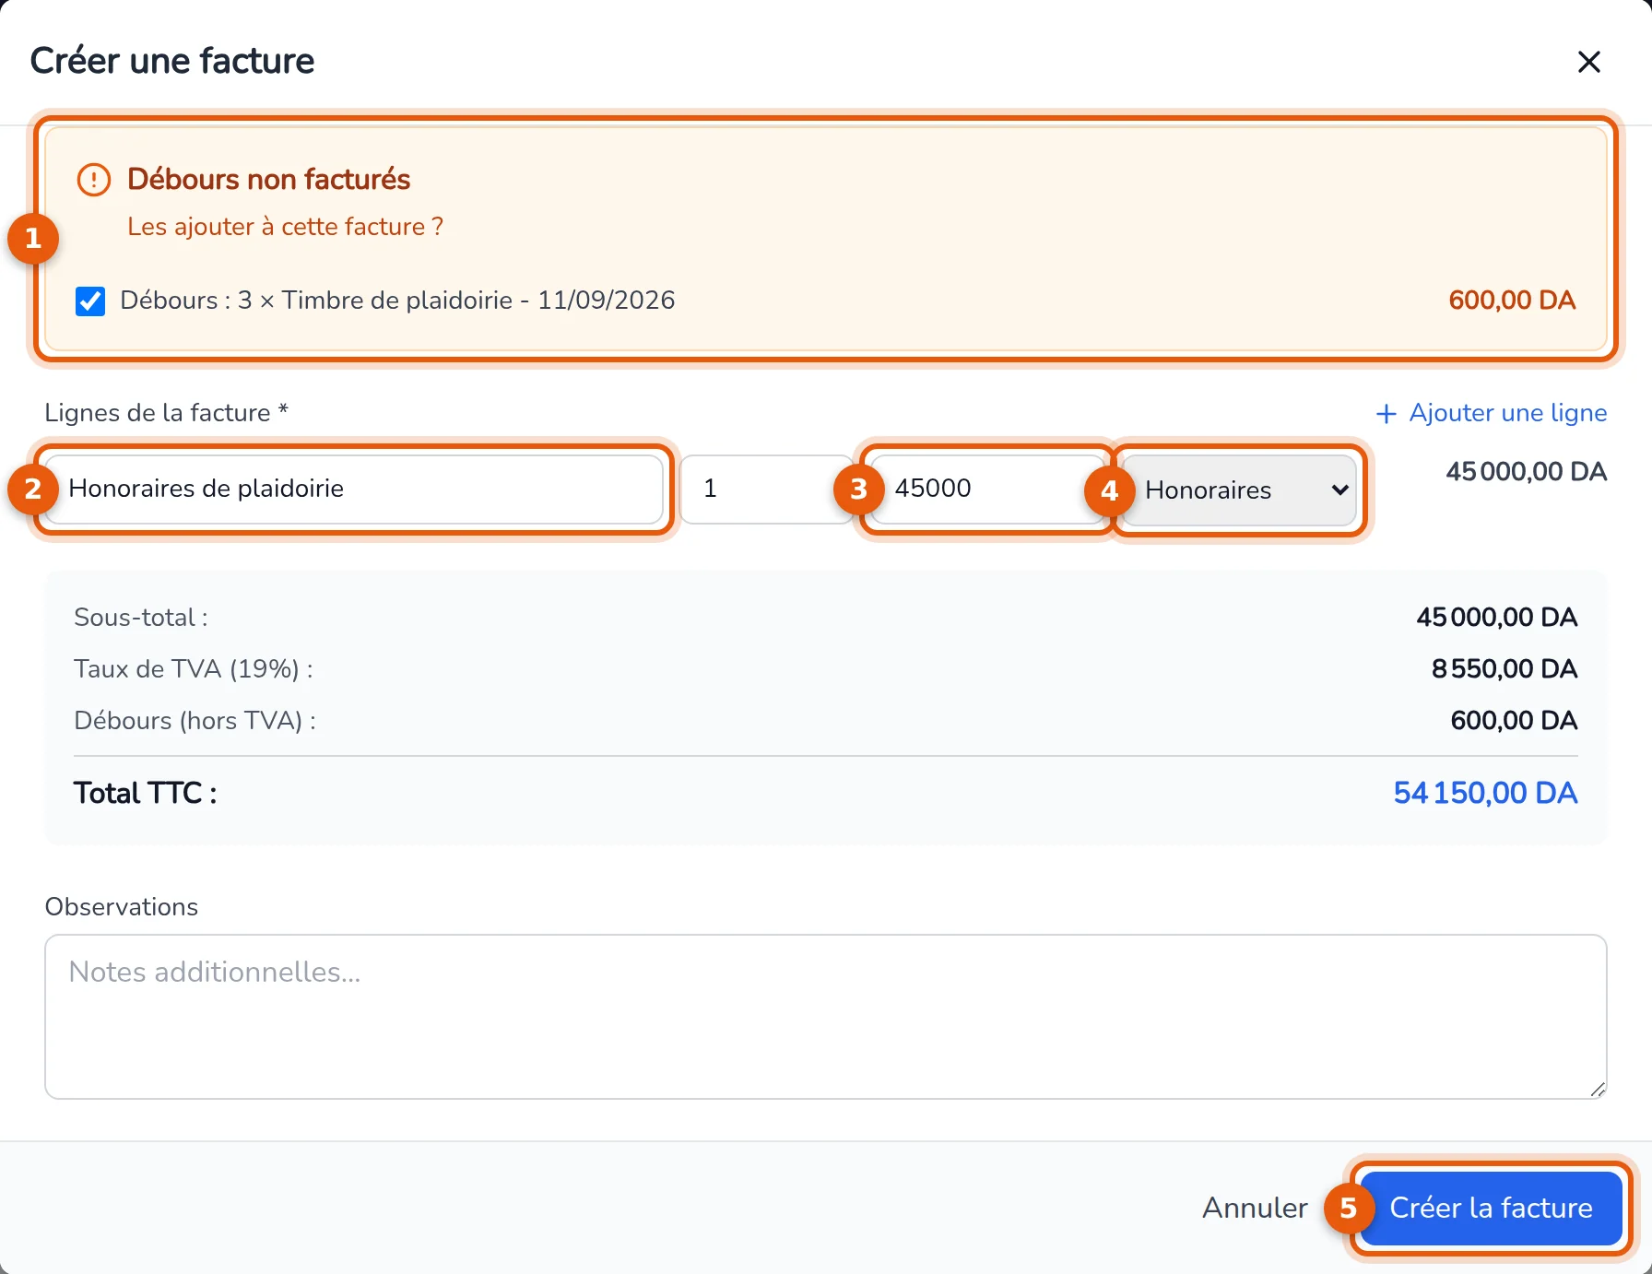The width and height of the screenshot is (1652, 1274).
Task: Click inside the Observations notes textarea
Action: click(826, 1017)
